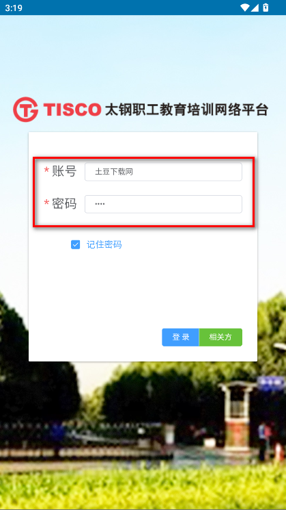Tap the 密码 field label
The image size is (286, 510).
(x=64, y=203)
